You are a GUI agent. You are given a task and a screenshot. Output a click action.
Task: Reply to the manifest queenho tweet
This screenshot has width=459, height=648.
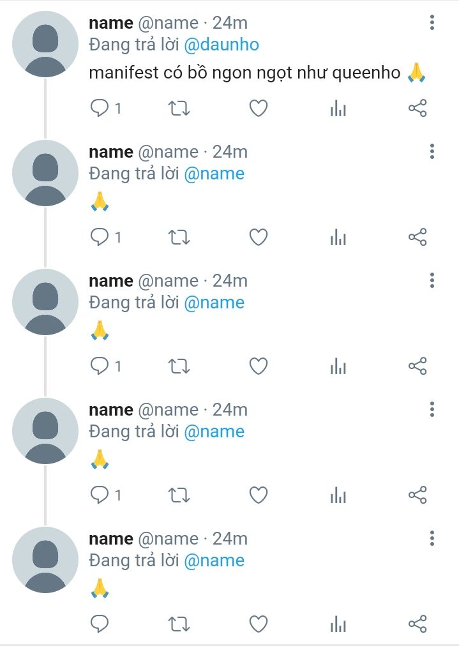100,109
